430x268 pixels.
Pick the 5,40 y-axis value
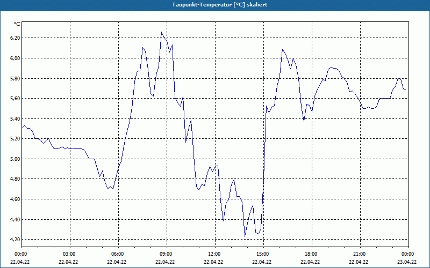click(x=15, y=118)
